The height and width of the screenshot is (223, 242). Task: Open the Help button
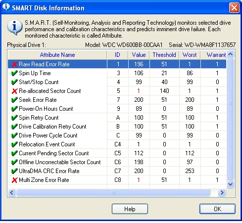click(130, 209)
